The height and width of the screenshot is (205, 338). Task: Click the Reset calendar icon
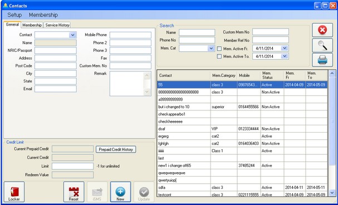pyautogui.click(x=74, y=192)
